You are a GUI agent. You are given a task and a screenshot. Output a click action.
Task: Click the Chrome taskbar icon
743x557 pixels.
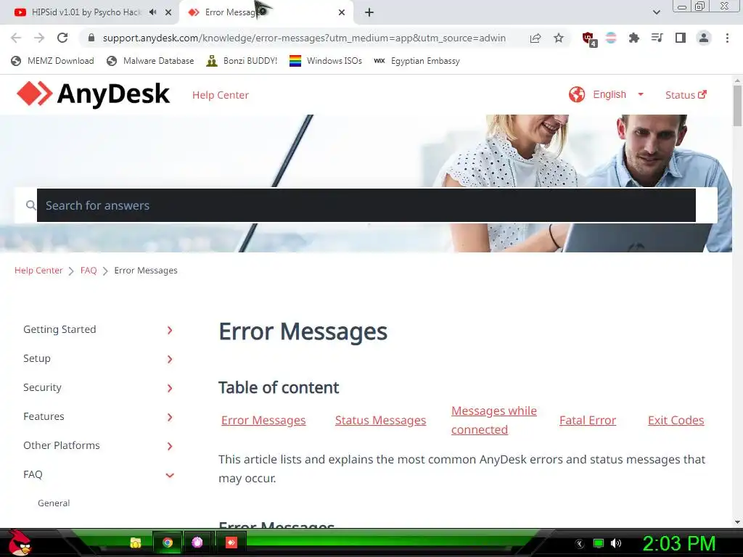tap(168, 542)
